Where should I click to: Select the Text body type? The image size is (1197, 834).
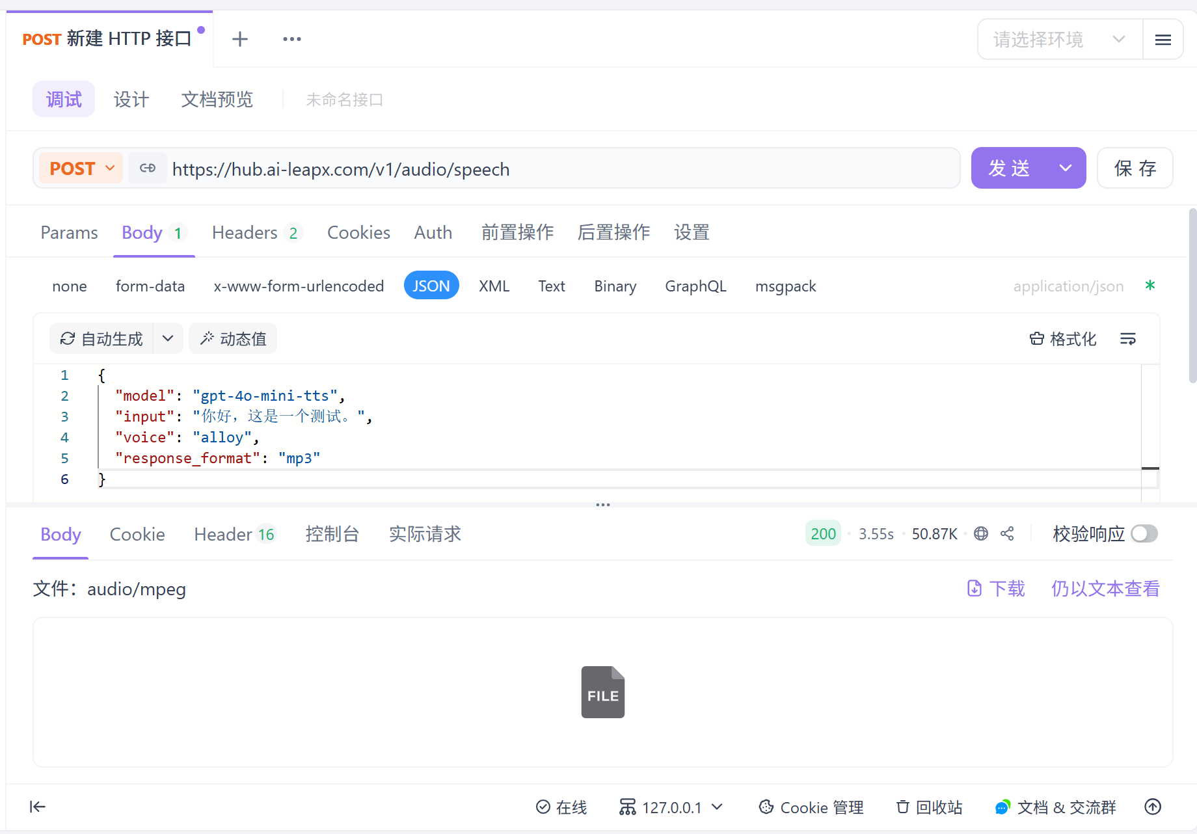552,286
